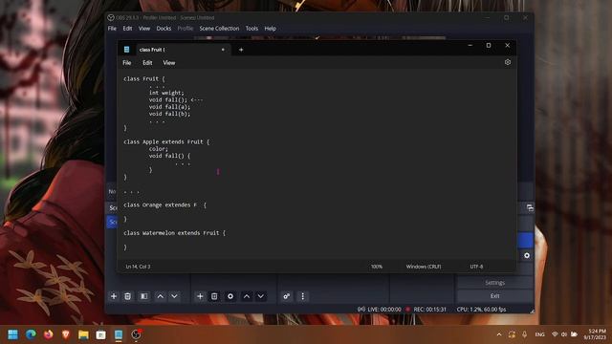Click 'class Watermelon extends Fruit {' line
Screen dimensions: 612x344
(174, 233)
